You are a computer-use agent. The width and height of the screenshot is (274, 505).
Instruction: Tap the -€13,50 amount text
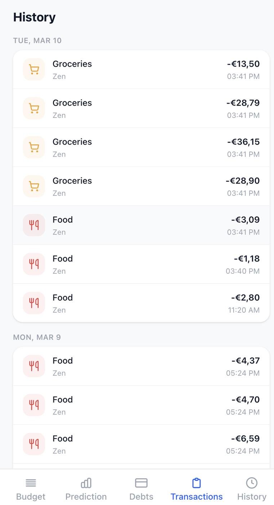[243, 64]
